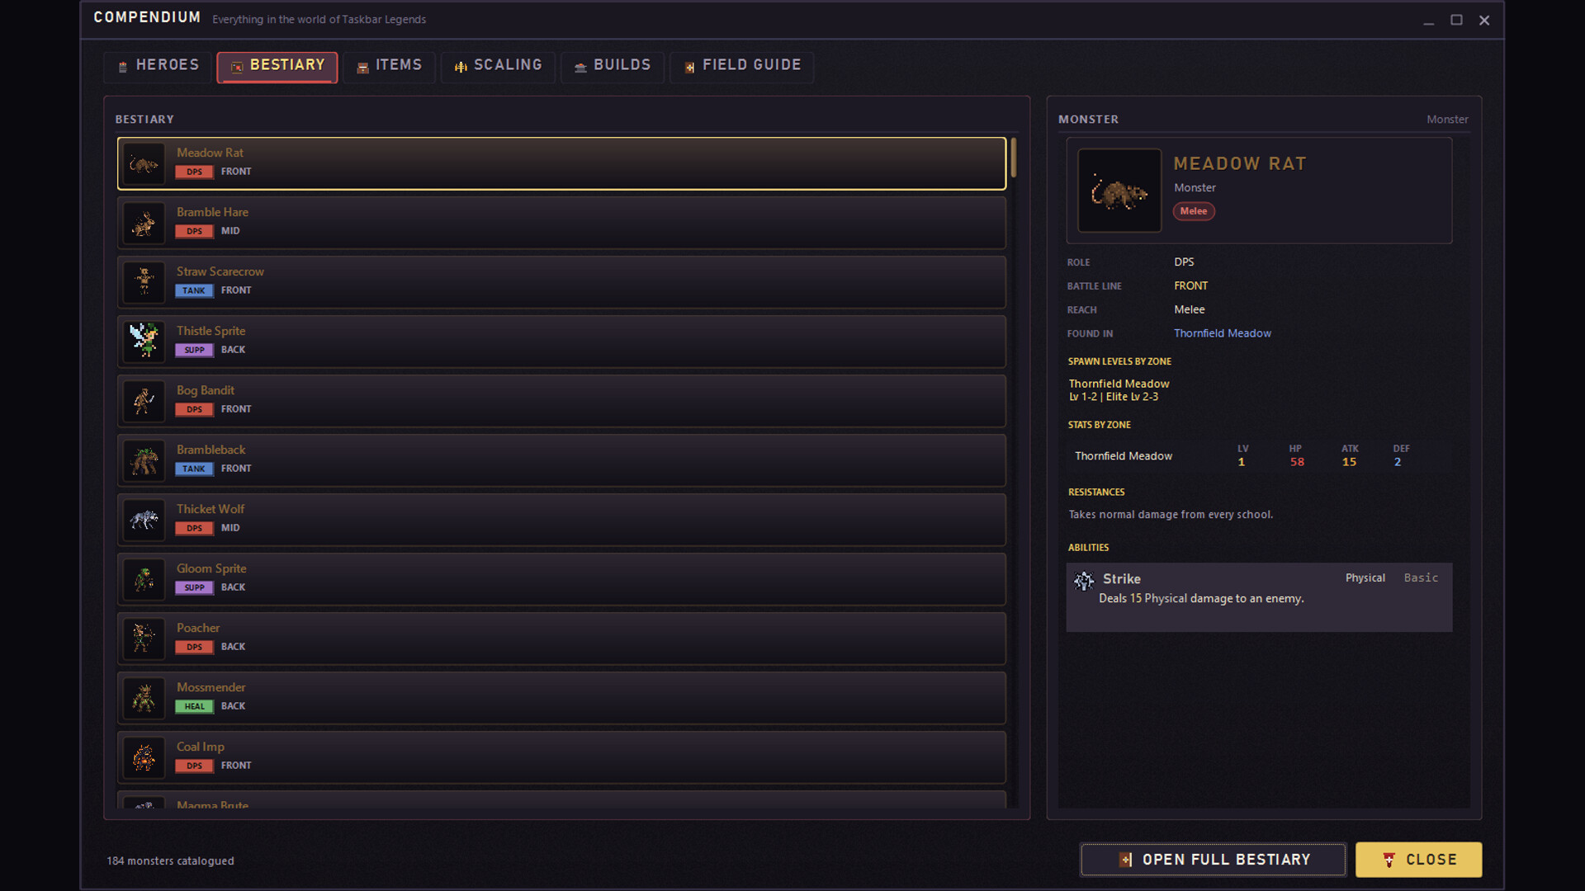Go to the Builds tab

click(x=613, y=66)
